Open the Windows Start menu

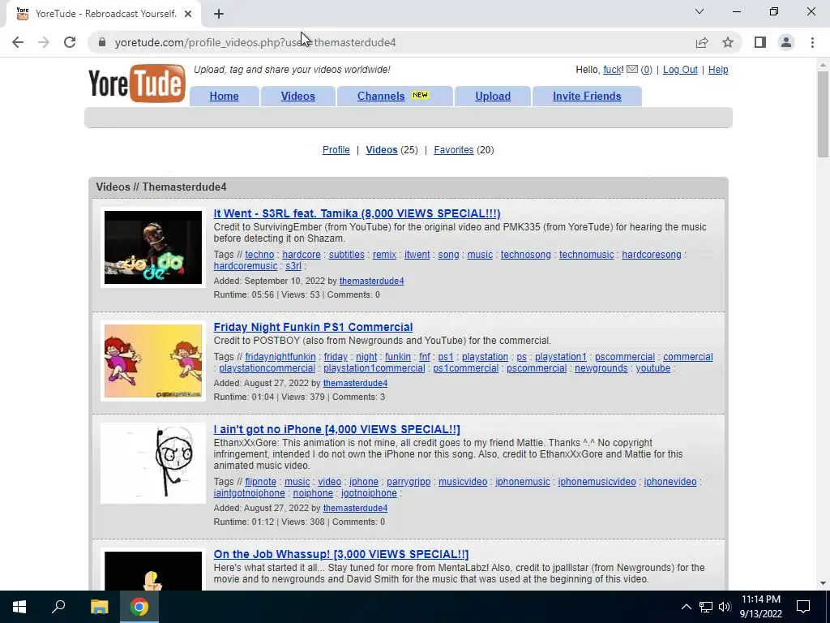[19, 607]
